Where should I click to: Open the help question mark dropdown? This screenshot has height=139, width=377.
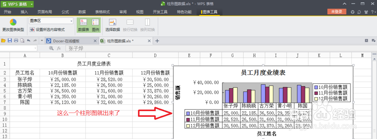[373, 12]
